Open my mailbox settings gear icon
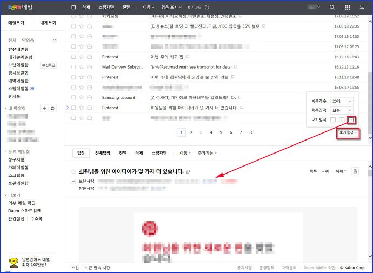Image resolution: width=373 pixels, height=273 pixels. 52,109
